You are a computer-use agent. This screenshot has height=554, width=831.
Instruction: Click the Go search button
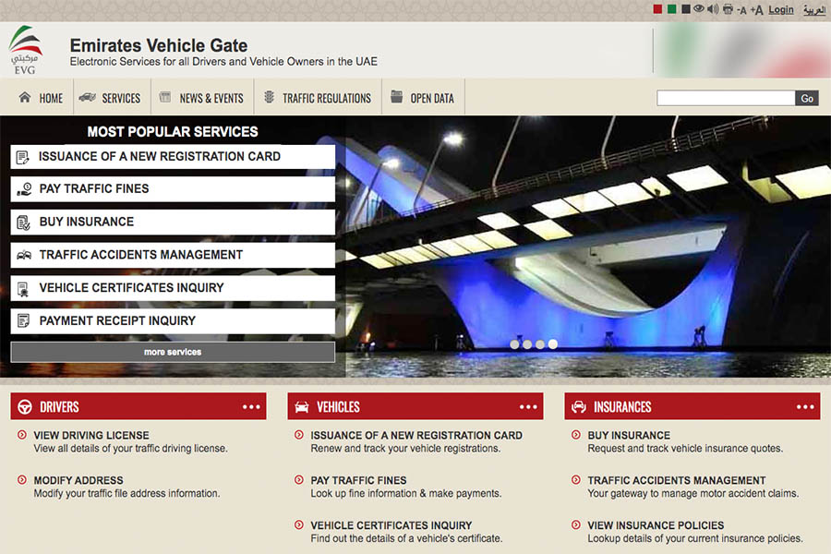[807, 98]
